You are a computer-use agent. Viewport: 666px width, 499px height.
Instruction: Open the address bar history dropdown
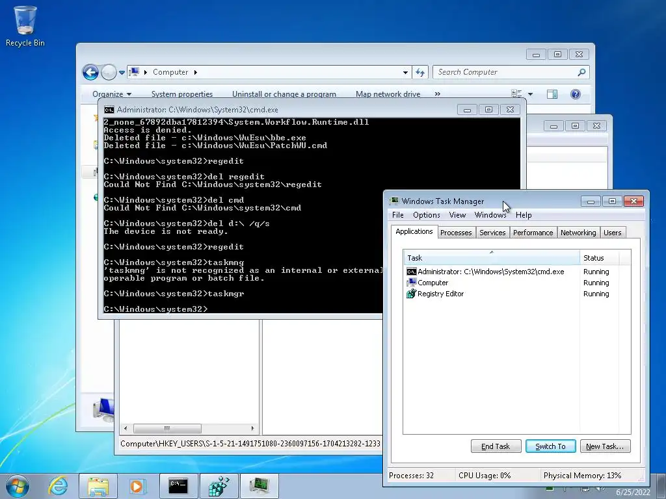point(405,72)
